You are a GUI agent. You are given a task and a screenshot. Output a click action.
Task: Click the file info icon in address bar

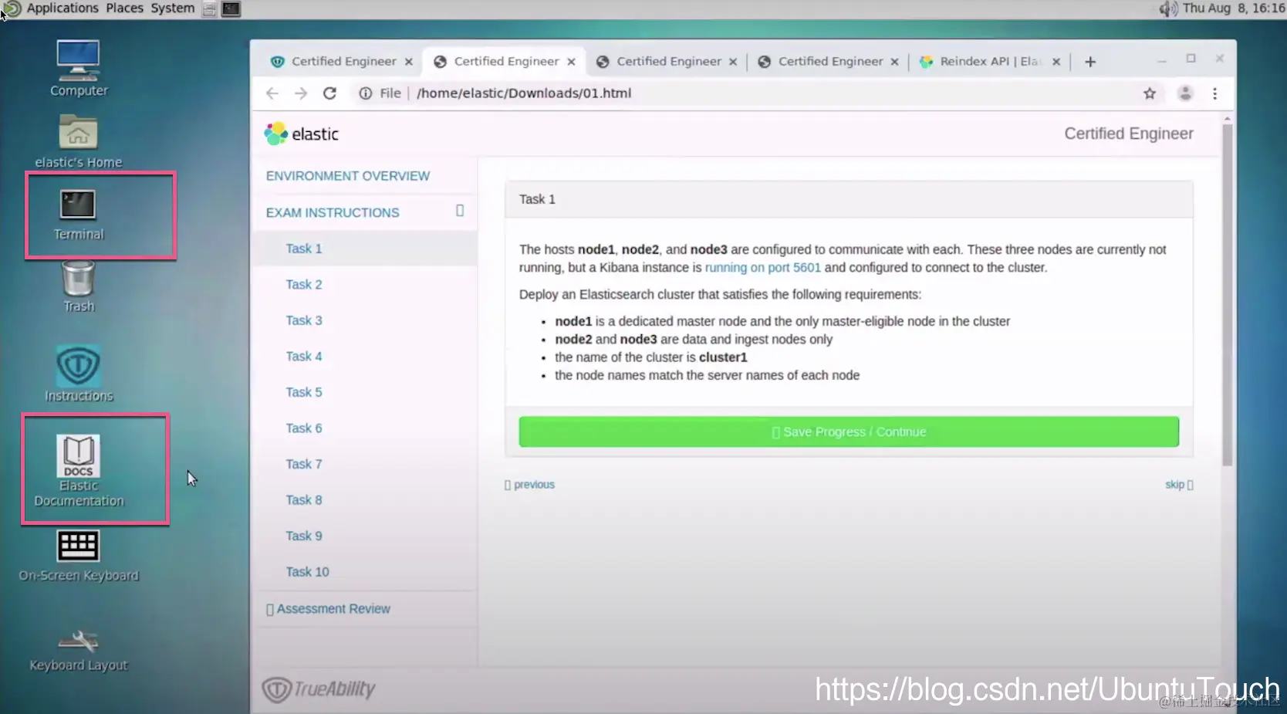[x=366, y=93]
